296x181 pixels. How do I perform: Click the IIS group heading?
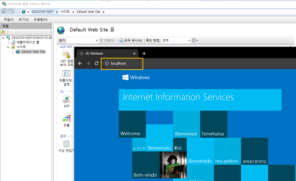[62, 92]
